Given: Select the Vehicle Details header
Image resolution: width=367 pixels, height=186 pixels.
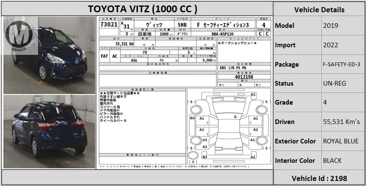Looking at the screenshot, I should (x=319, y=10).
